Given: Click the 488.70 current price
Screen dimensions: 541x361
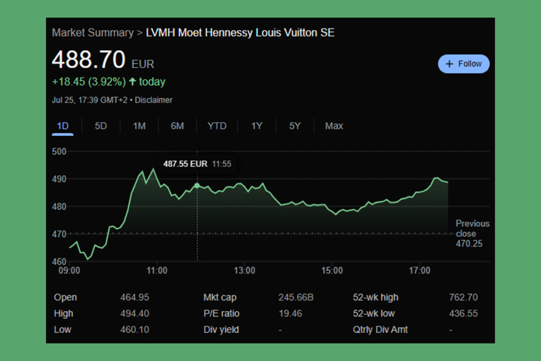Looking at the screenshot, I should [x=88, y=60].
